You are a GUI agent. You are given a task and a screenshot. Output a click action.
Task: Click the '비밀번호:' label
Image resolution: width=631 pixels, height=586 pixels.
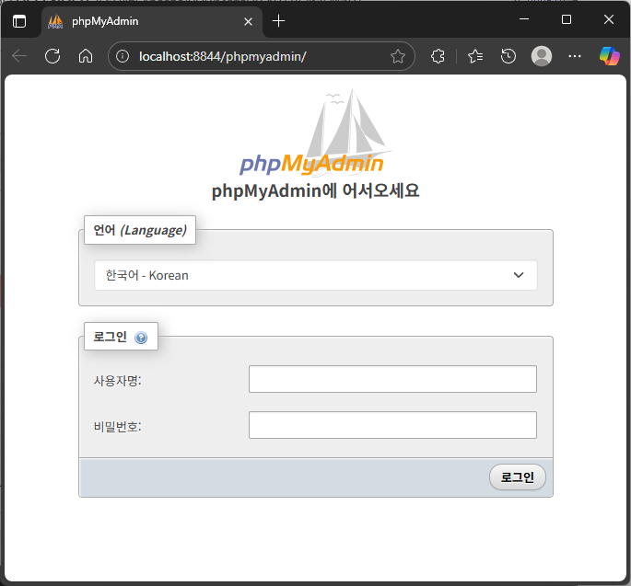point(118,426)
